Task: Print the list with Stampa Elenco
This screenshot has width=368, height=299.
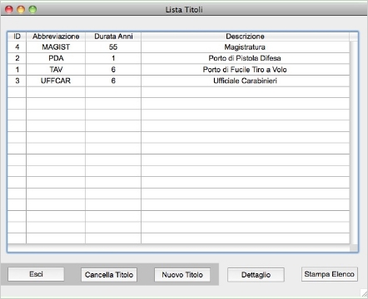Action: click(x=330, y=274)
